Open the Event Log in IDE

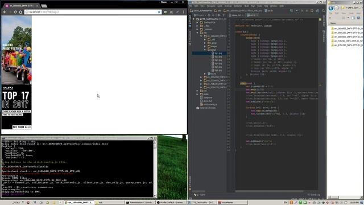tap(314, 195)
